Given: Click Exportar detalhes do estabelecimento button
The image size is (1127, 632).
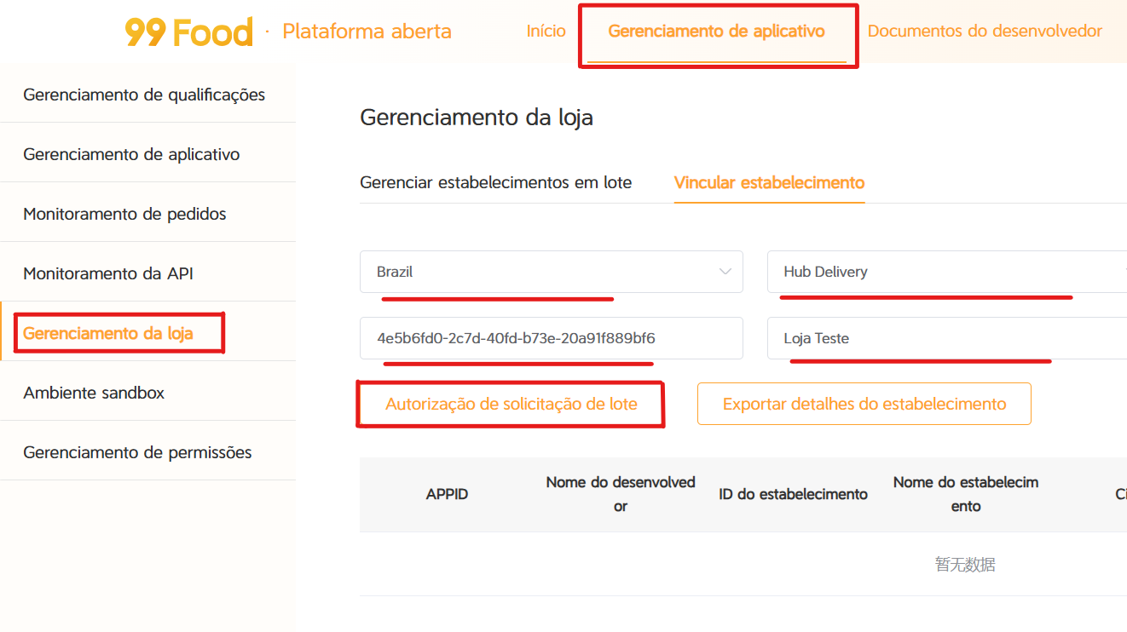Looking at the screenshot, I should (864, 404).
